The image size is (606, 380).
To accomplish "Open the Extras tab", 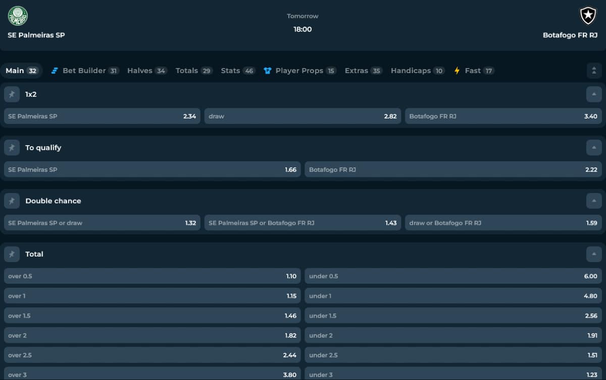I will point(364,71).
